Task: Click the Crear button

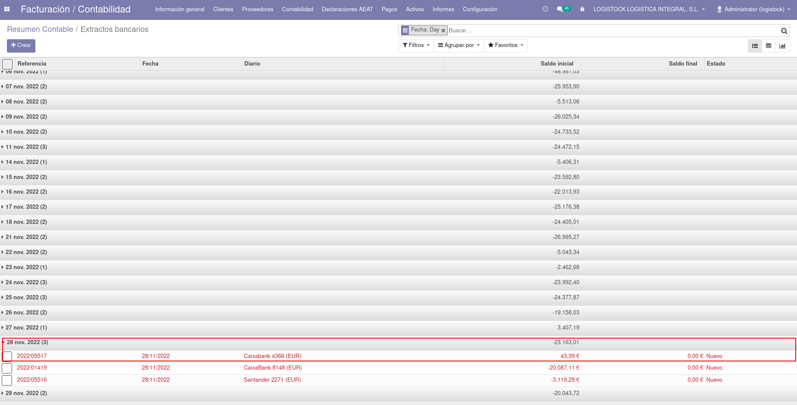Action: [21, 45]
